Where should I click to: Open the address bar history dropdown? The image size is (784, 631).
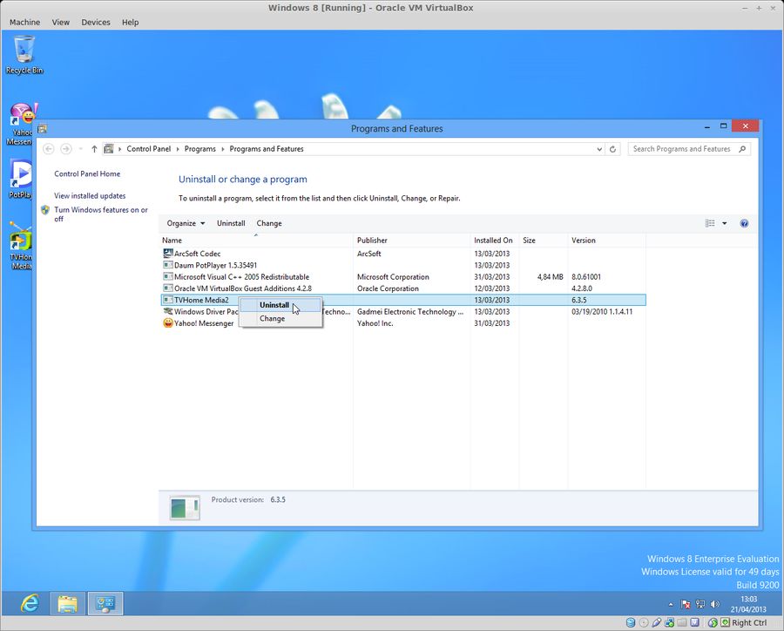pos(598,148)
